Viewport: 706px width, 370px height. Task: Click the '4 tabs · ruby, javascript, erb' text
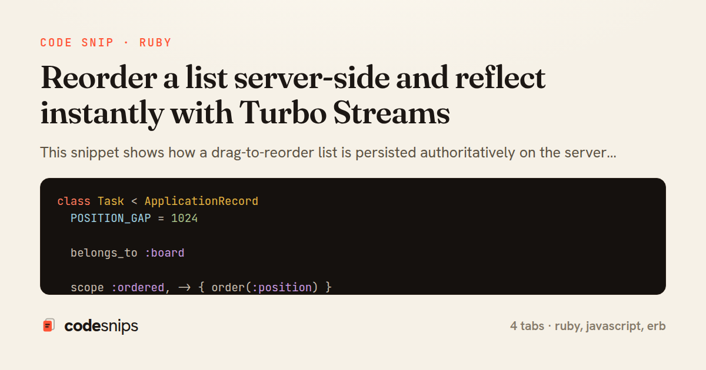tap(588, 326)
